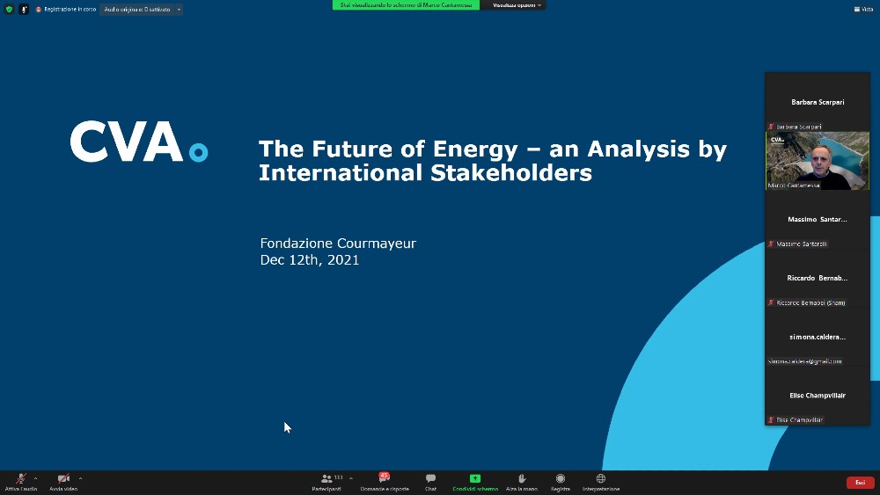Toggle the Audio originale: Disattivato button
This screenshot has width=880, height=495.
(137, 10)
